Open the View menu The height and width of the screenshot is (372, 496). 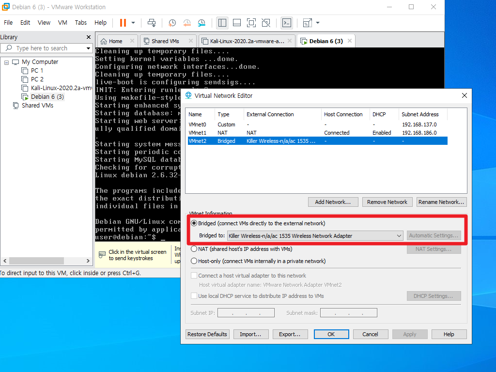coord(44,22)
